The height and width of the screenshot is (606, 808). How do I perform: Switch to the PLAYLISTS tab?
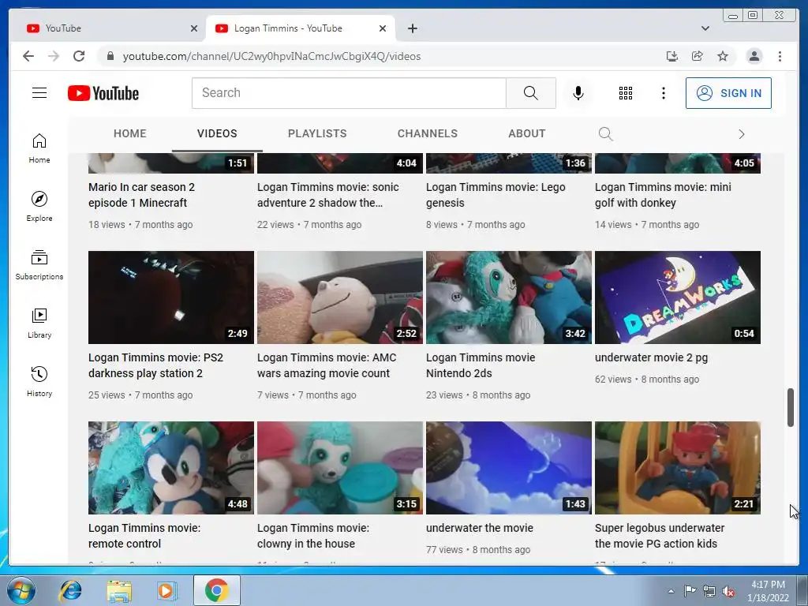click(x=317, y=133)
